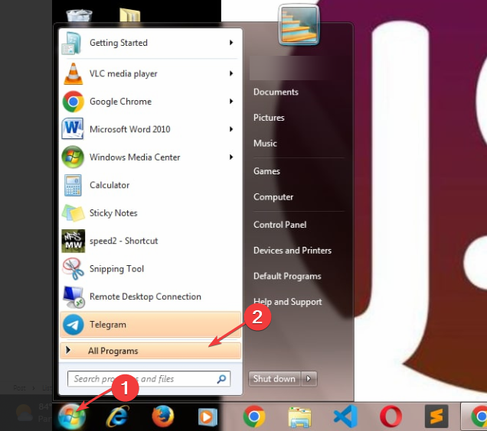Click the user account picture
The width and height of the screenshot is (487, 431).
tap(299, 24)
